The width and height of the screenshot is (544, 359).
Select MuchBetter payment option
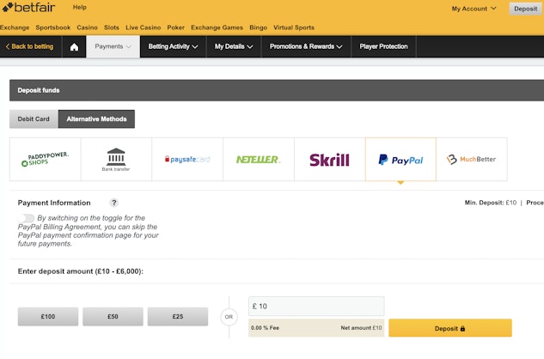pos(471,159)
